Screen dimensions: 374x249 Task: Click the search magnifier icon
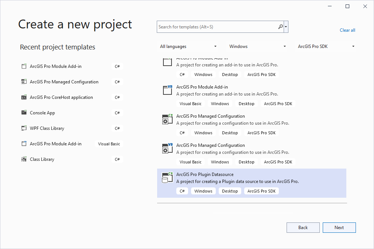280,27
